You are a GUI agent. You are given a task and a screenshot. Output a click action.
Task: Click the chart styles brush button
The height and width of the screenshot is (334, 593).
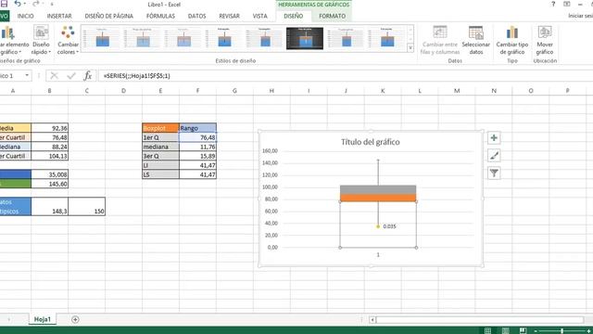pyautogui.click(x=494, y=156)
